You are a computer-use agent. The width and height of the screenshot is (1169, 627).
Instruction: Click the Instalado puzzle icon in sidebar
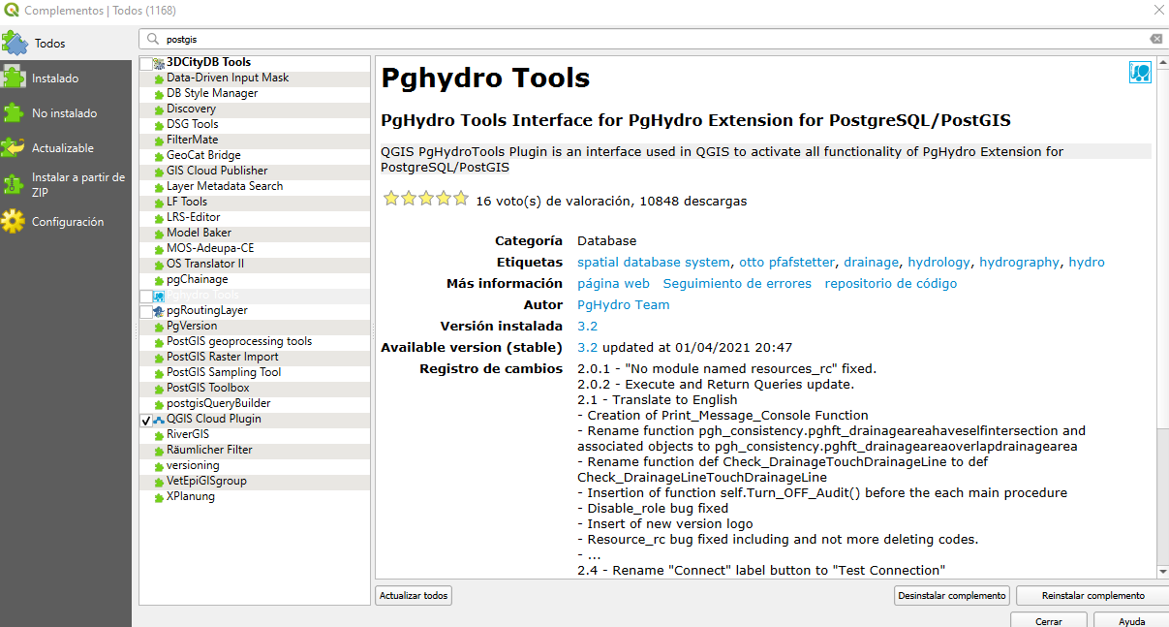[x=14, y=78]
